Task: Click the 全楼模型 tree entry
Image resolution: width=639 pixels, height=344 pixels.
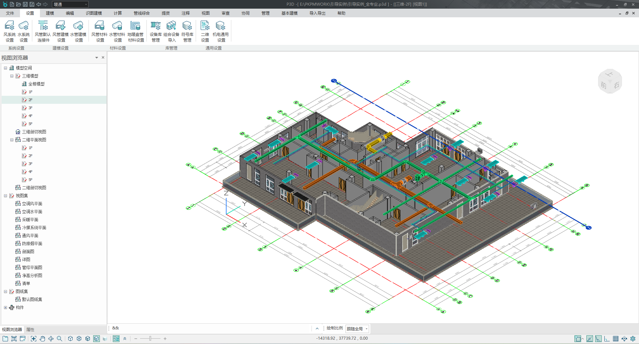Action: pyautogui.click(x=36, y=84)
